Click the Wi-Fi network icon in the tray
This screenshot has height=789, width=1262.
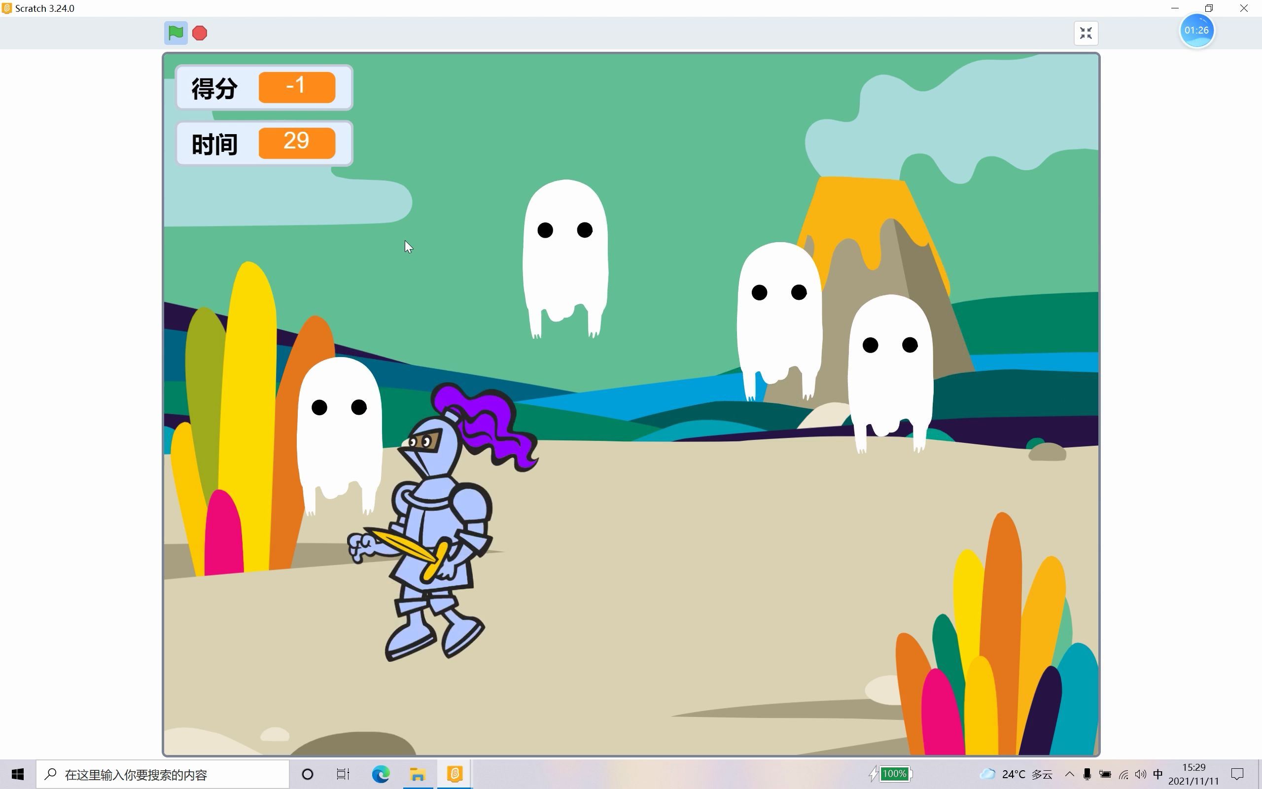click(1123, 774)
